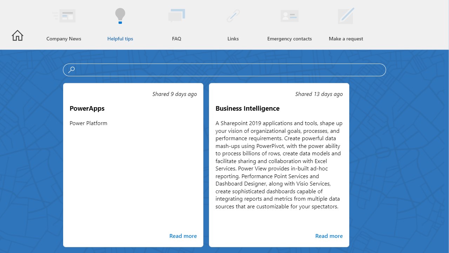449x253 pixels.
Task: Click Read more on PowerApps card
Action: (183, 236)
